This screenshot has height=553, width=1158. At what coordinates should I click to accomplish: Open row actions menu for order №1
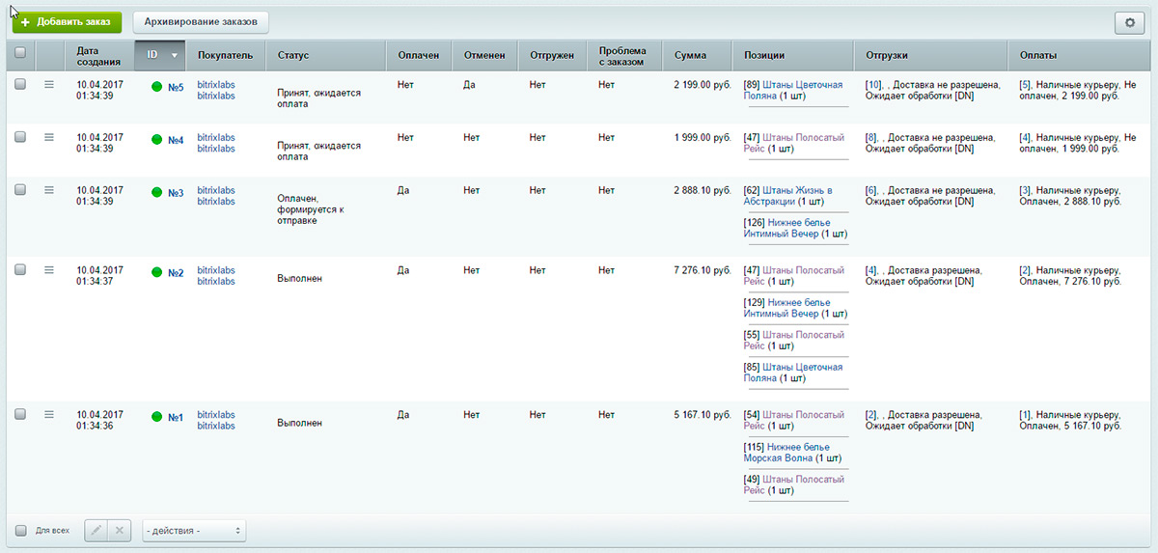tap(49, 415)
